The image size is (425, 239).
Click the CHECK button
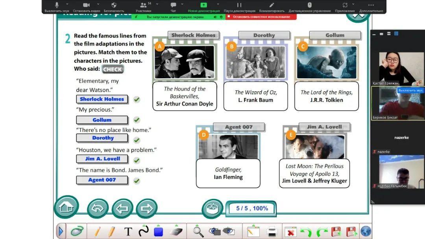point(113,69)
